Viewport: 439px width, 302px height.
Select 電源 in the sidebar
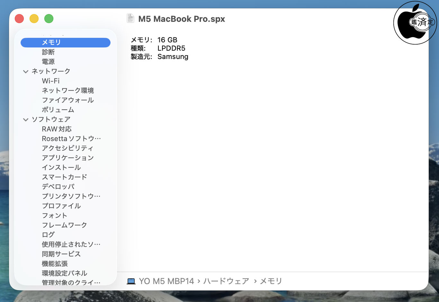click(x=48, y=62)
